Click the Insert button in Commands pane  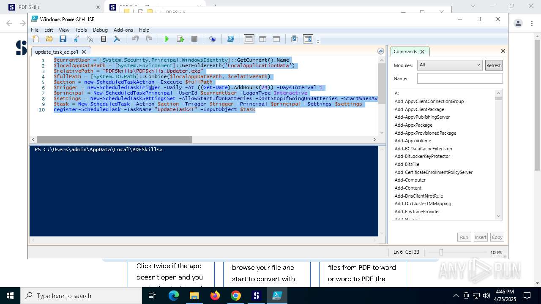click(481, 237)
